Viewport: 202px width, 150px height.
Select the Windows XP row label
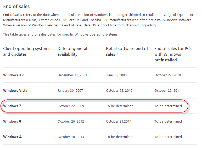(x=13, y=75)
